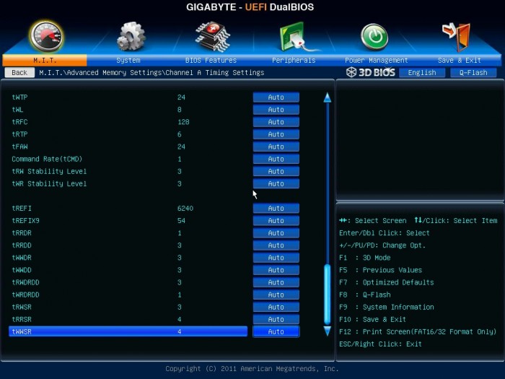Open the tRWDRDD Auto option
Viewport: 505px width, 379px height.
(x=276, y=282)
